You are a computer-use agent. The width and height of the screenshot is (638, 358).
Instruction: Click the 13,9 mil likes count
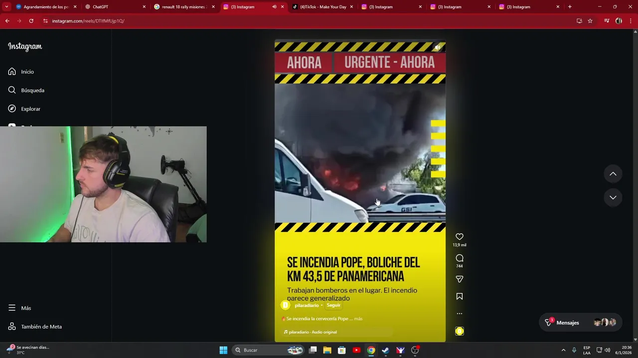coord(460,245)
